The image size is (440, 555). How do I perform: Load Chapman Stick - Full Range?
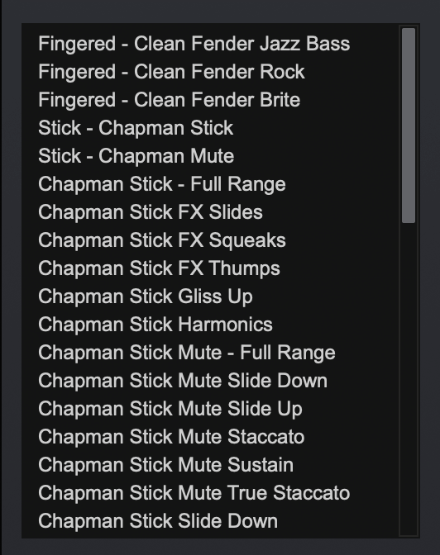click(x=161, y=184)
